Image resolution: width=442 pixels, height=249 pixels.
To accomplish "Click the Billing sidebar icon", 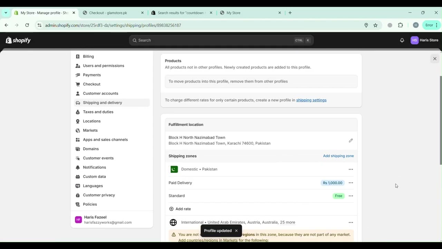I will [78, 56].
